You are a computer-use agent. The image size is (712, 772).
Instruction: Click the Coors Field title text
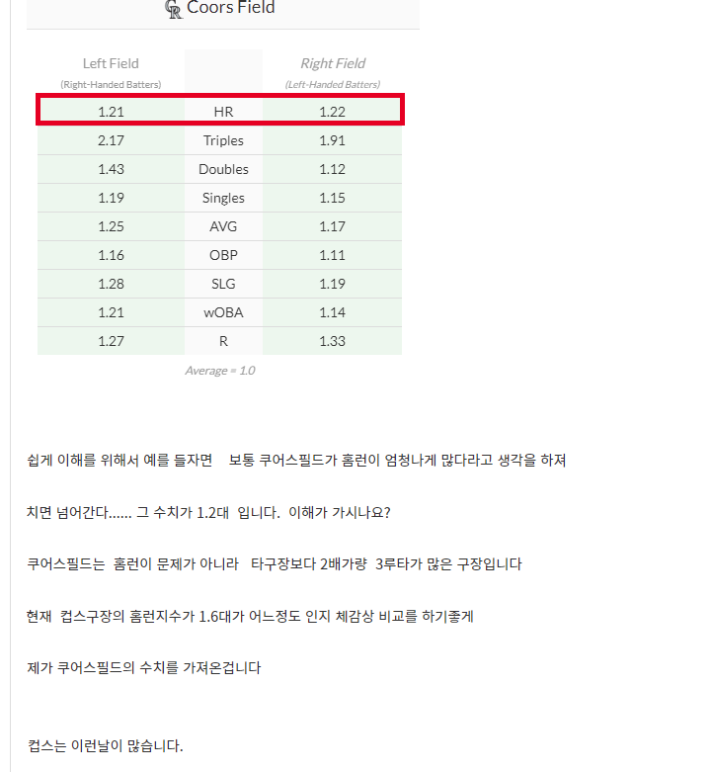pos(231,8)
